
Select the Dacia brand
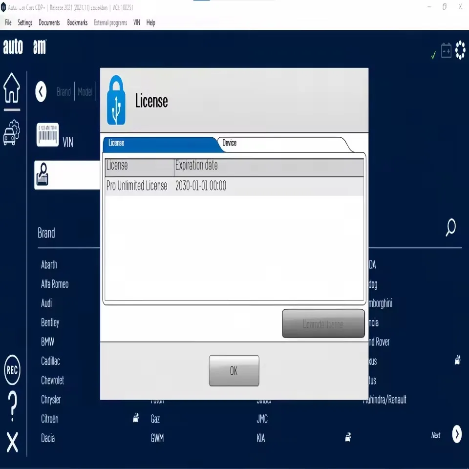click(48, 438)
